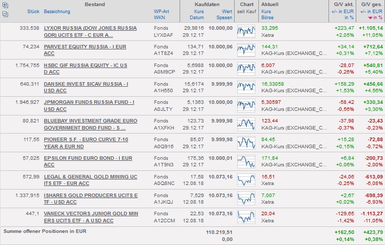
Task: Open the Danske Invest Sicav Russia mini chart
Action: pos(246,87)
